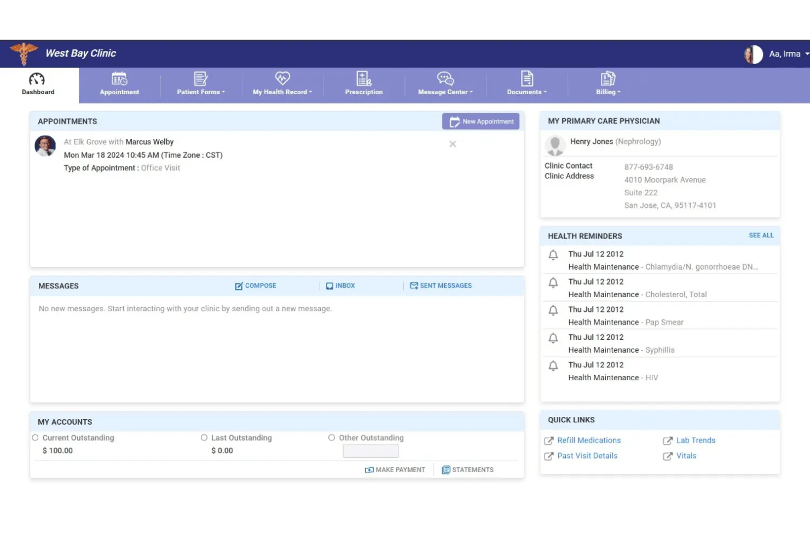The width and height of the screenshot is (810, 540).
Task: Click the Patient Forms document icon
Action: (201, 79)
